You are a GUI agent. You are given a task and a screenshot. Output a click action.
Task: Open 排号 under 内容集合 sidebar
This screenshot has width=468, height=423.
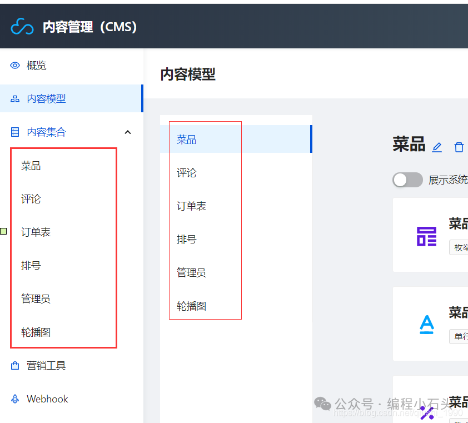(x=31, y=265)
